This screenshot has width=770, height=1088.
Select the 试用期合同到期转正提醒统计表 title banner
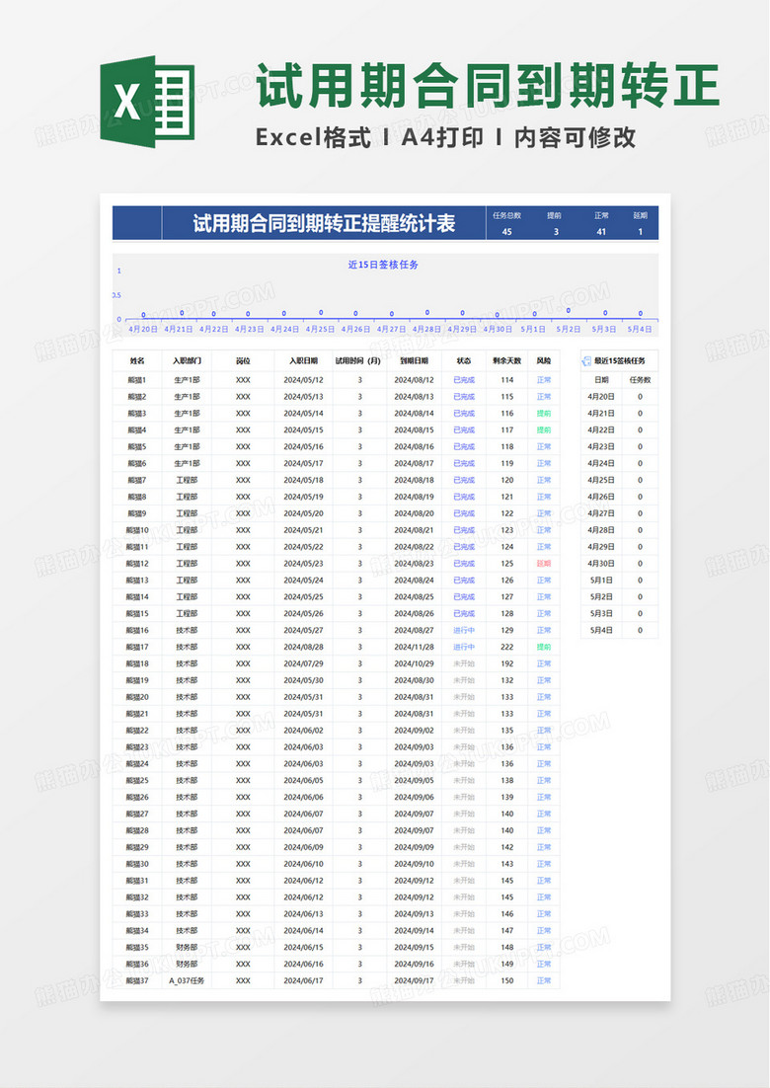(x=324, y=224)
